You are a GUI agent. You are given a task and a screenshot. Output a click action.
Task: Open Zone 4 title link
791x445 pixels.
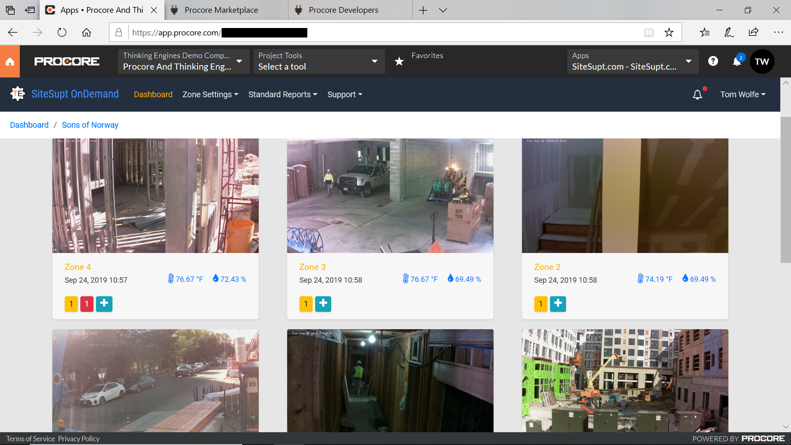coord(77,267)
